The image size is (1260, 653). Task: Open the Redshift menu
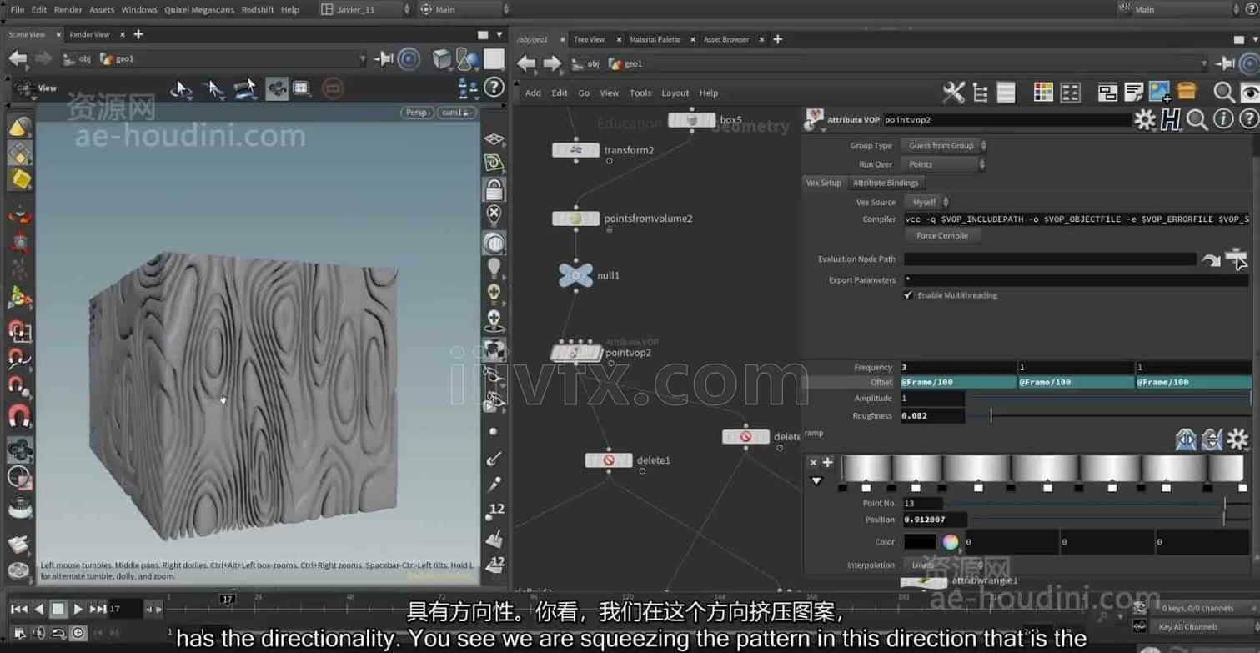(x=258, y=9)
